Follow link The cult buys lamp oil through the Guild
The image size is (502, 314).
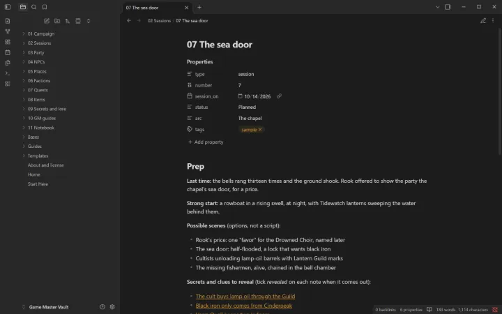[245, 297]
